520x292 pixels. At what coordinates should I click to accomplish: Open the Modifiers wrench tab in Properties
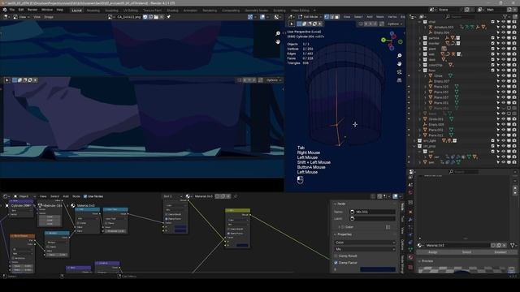(x=410, y=220)
